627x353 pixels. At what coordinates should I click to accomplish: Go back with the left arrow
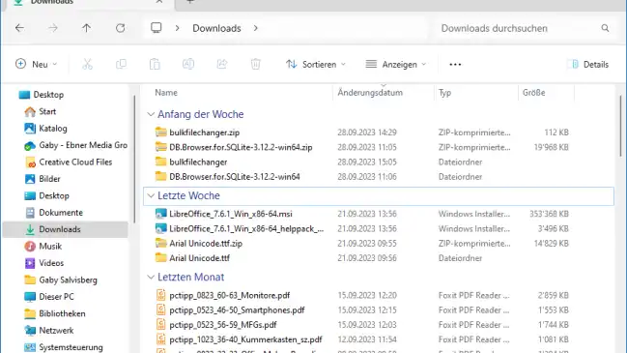(19, 28)
